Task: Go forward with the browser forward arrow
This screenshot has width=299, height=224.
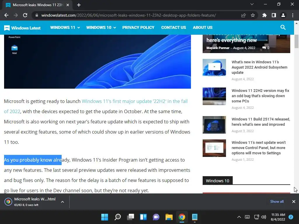Action: pyautogui.click(x=16, y=15)
